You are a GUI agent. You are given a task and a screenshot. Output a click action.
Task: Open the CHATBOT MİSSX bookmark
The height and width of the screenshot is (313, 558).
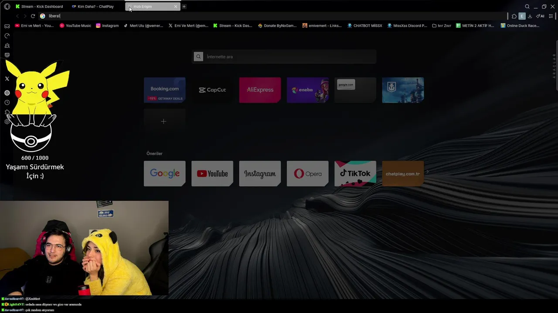(364, 26)
